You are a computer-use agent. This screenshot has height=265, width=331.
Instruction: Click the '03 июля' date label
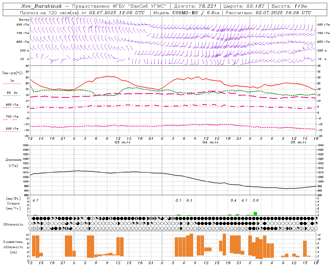pos(123,142)
